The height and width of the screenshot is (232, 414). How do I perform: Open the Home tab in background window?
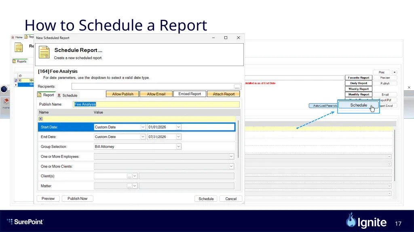[17, 37]
